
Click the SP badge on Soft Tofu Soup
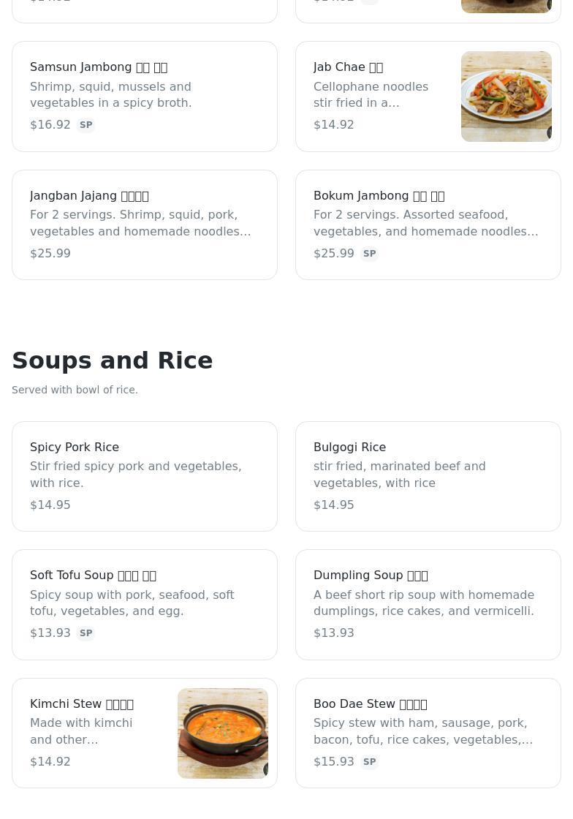(86, 633)
